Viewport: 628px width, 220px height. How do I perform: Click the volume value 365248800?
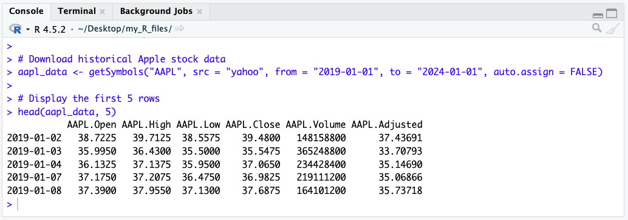click(x=321, y=151)
